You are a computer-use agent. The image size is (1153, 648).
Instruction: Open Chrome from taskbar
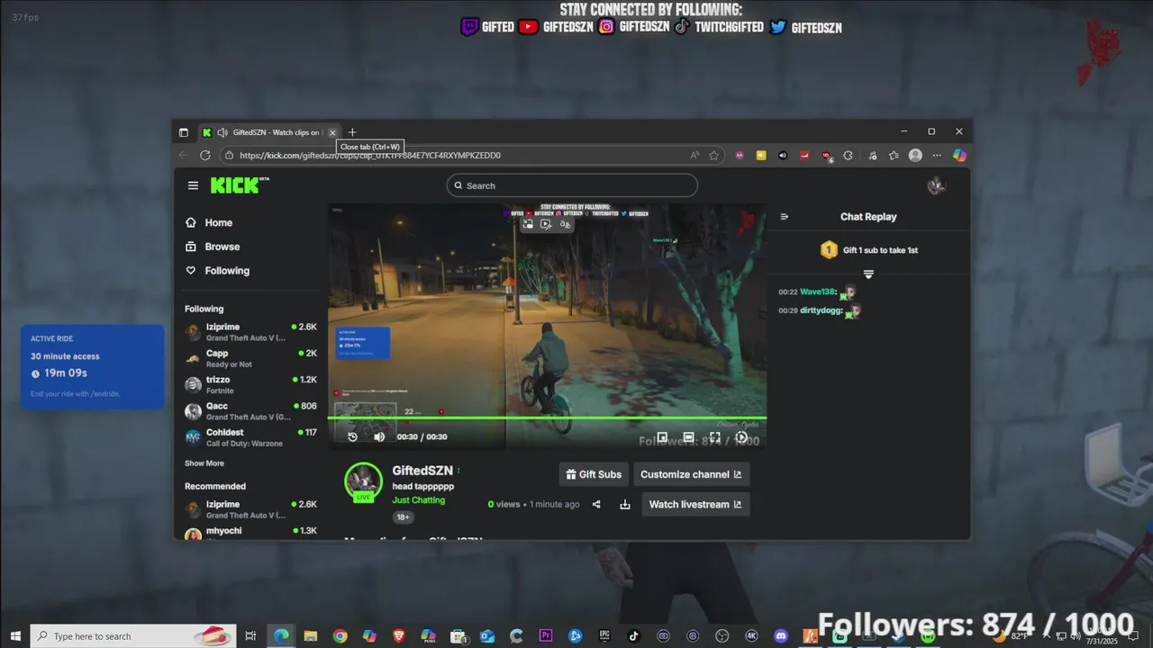(x=340, y=636)
